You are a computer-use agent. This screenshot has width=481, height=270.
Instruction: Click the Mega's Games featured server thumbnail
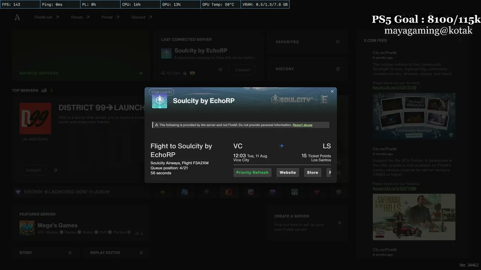[x=27, y=228]
